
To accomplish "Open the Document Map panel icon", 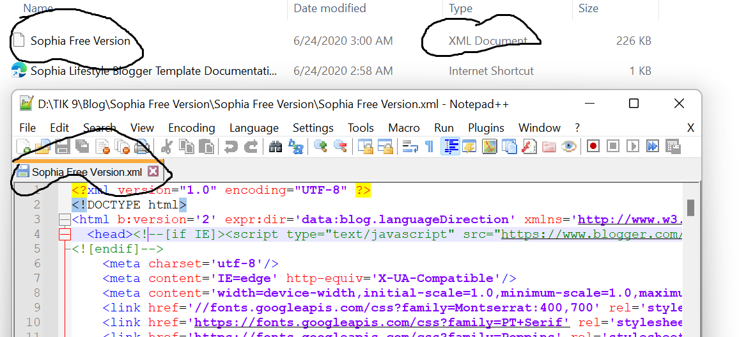I will (489, 146).
